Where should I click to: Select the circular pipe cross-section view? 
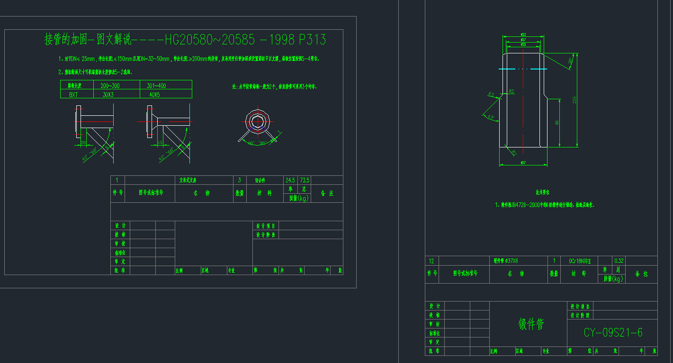pyautogui.click(x=257, y=121)
